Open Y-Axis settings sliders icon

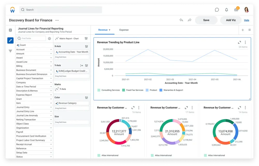[87, 65]
